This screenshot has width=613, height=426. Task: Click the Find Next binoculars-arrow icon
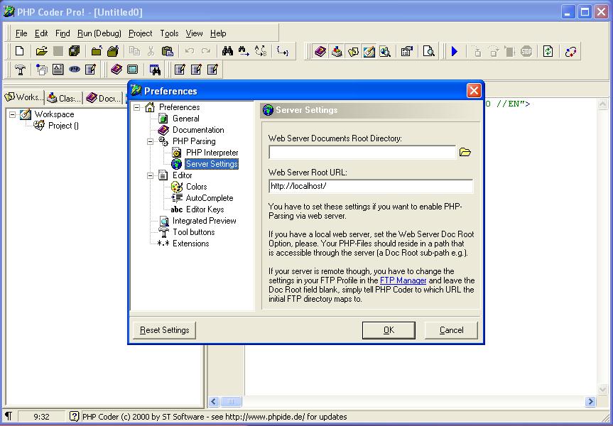(x=244, y=51)
